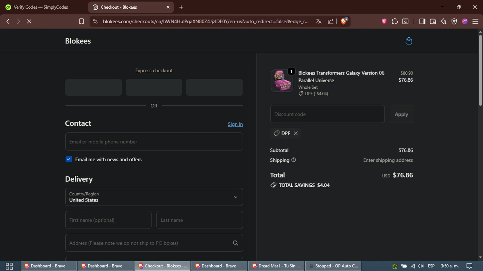483x271 pixels.
Task: Search address with magnifier icon
Action: point(235,243)
